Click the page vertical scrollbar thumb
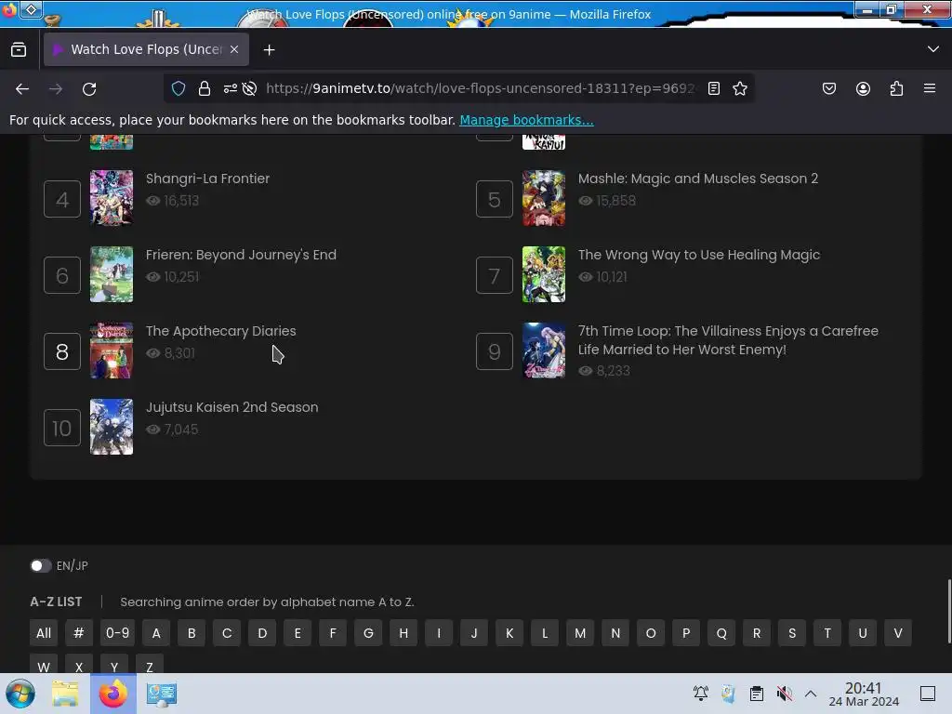Screen dimensions: 952x714 (948, 612)
